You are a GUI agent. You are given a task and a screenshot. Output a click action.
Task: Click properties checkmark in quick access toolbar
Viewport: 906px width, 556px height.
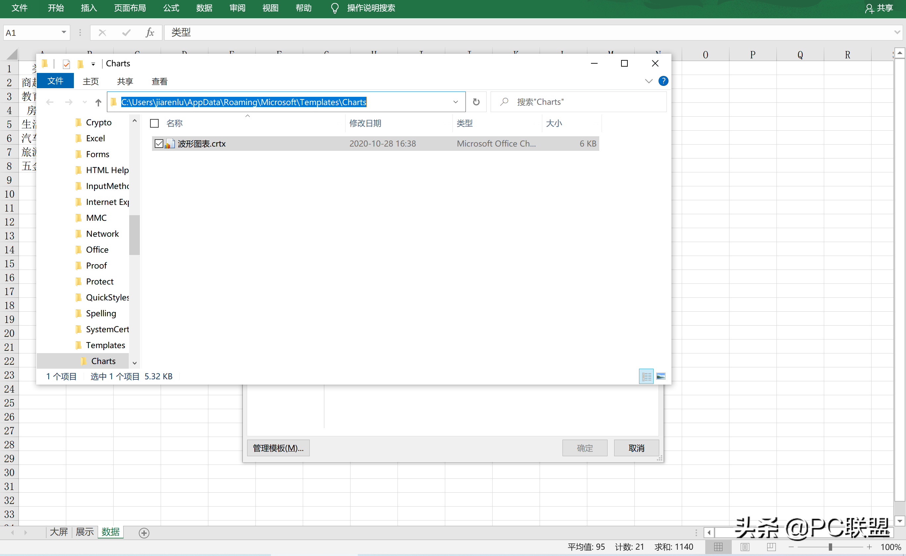pos(66,64)
